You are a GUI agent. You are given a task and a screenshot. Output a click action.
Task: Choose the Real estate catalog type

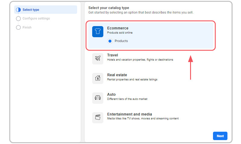(117, 75)
